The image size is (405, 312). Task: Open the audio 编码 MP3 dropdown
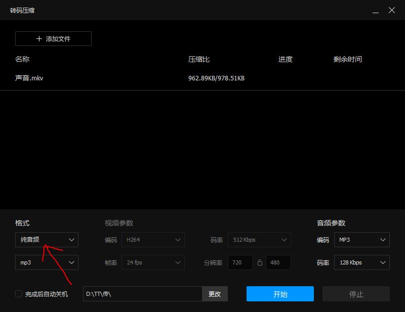pos(362,240)
